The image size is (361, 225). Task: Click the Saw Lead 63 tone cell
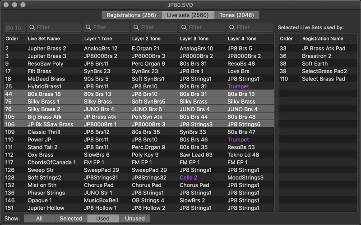(x=196, y=155)
